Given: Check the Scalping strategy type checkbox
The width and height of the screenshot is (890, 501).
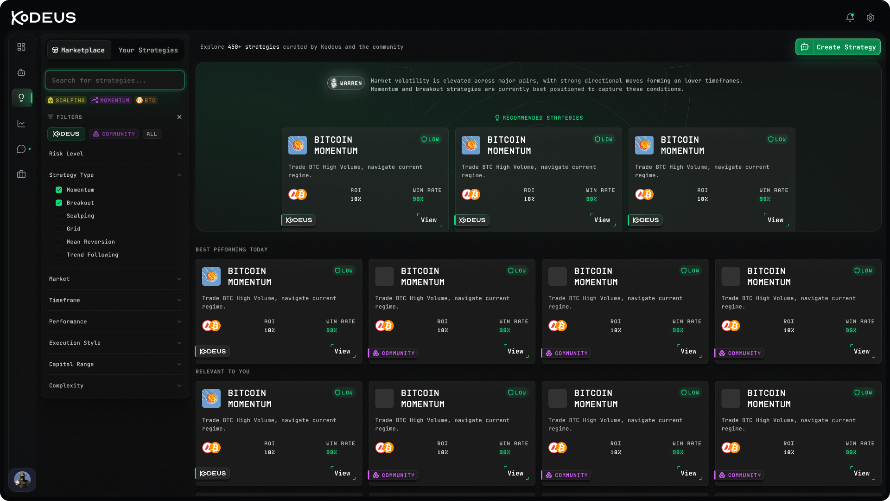Looking at the screenshot, I should [x=59, y=216].
